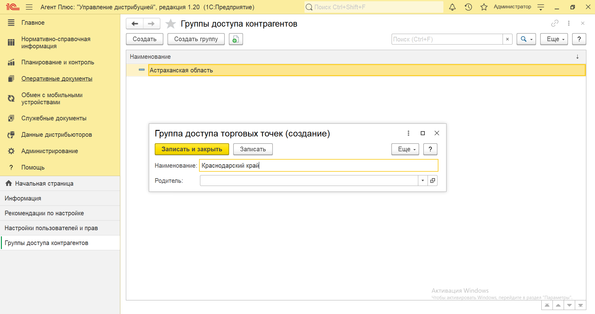This screenshot has width=595, height=314.
Task: Click into the Наименование text field
Action: [x=318, y=166]
